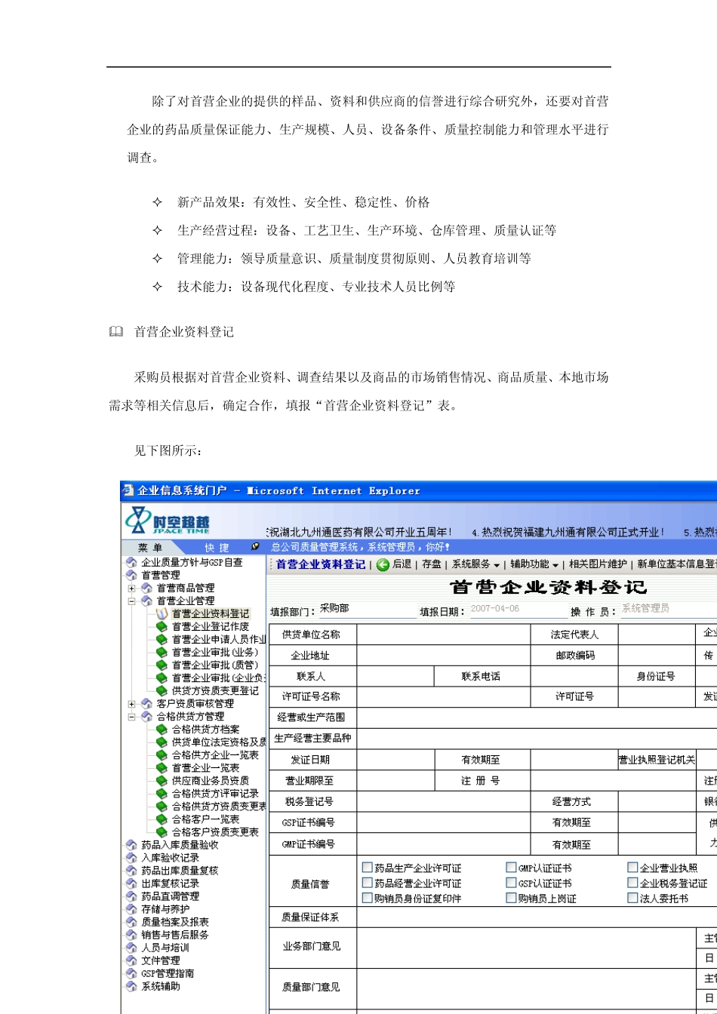The image size is (717, 1014).
Task: Click the 操作员 field showing 系统管理员
Action: pyautogui.click(x=668, y=610)
